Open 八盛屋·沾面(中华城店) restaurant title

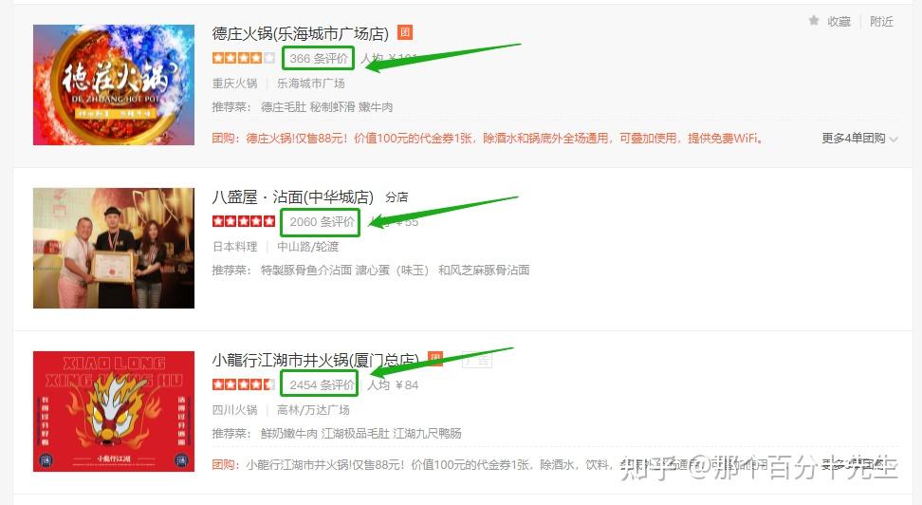pyautogui.click(x=293, y=196)
